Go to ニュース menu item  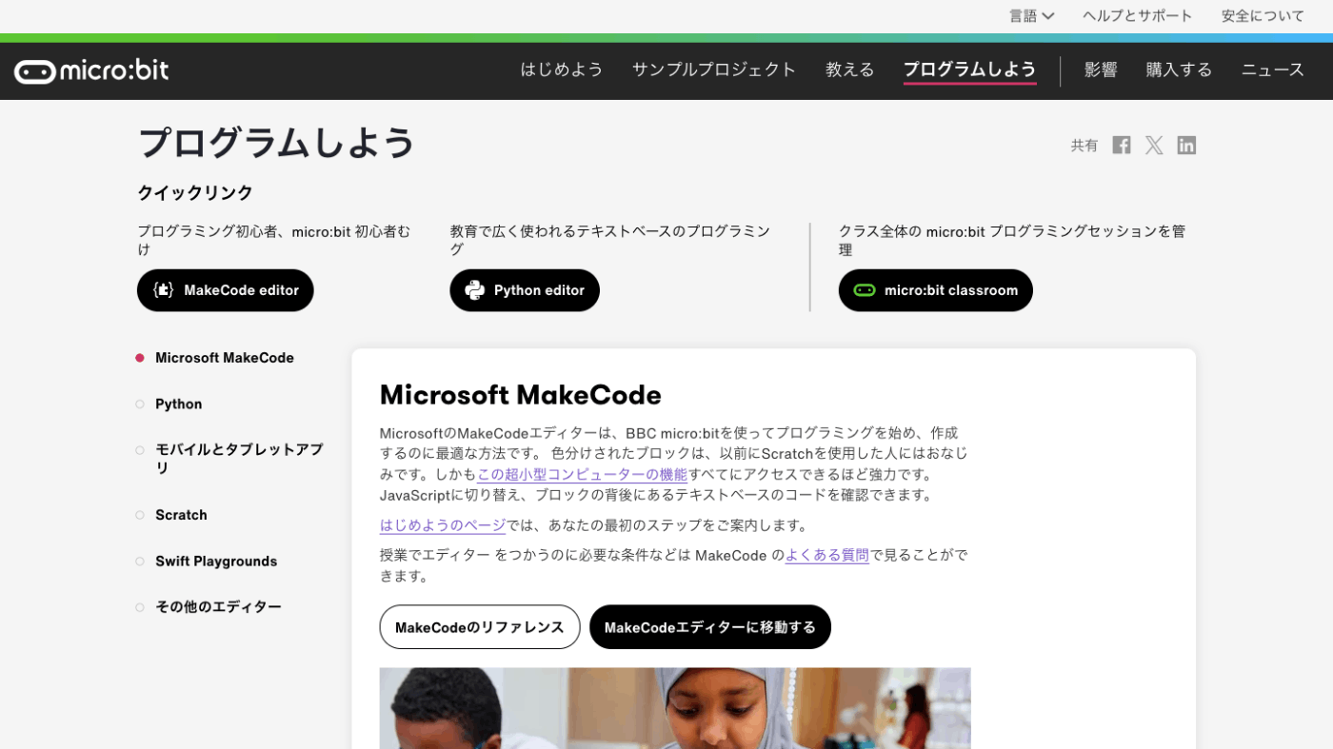[1273, 69]
